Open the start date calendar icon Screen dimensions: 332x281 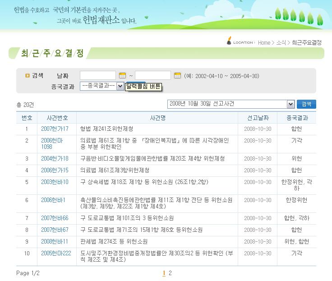[122, 75]
